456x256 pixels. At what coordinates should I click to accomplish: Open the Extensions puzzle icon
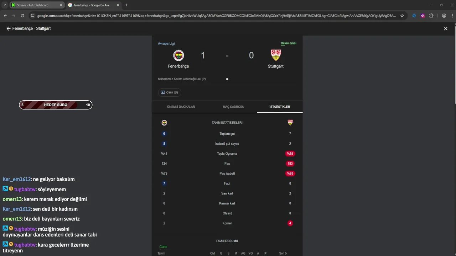tap(431, 16)
